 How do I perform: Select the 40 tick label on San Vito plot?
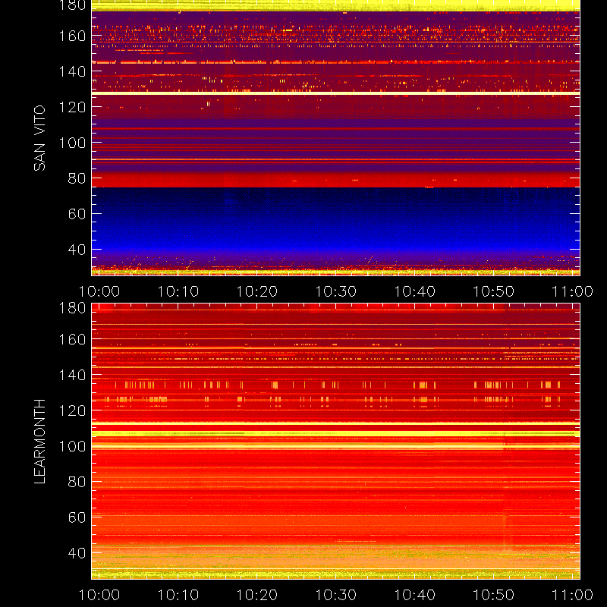[77, 250]
